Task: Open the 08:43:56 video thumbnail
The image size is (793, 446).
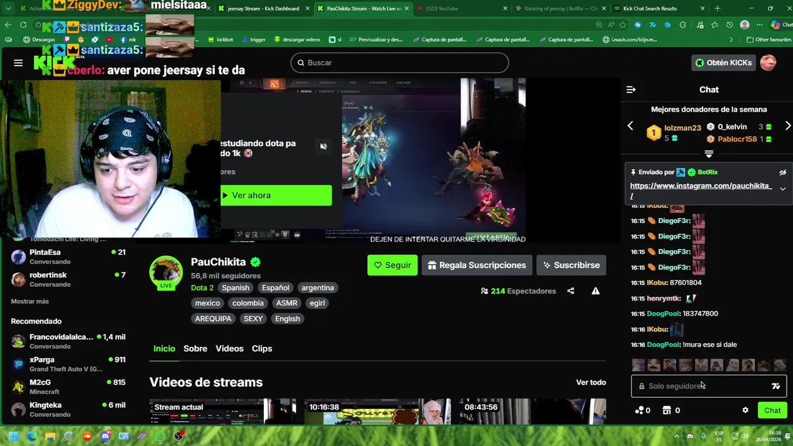Action: pos(533,411)
